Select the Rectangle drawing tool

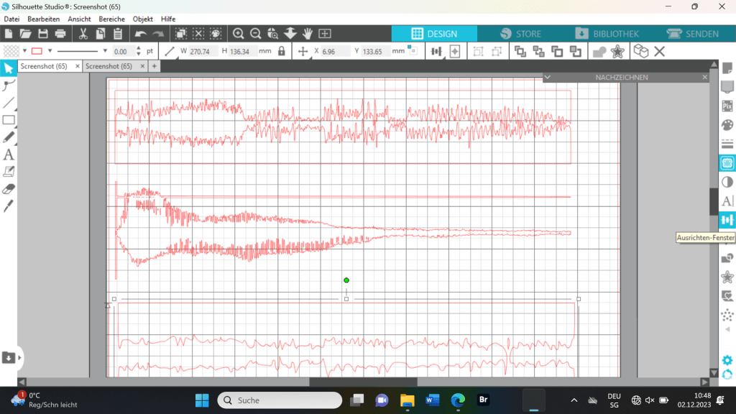point(9,120)
